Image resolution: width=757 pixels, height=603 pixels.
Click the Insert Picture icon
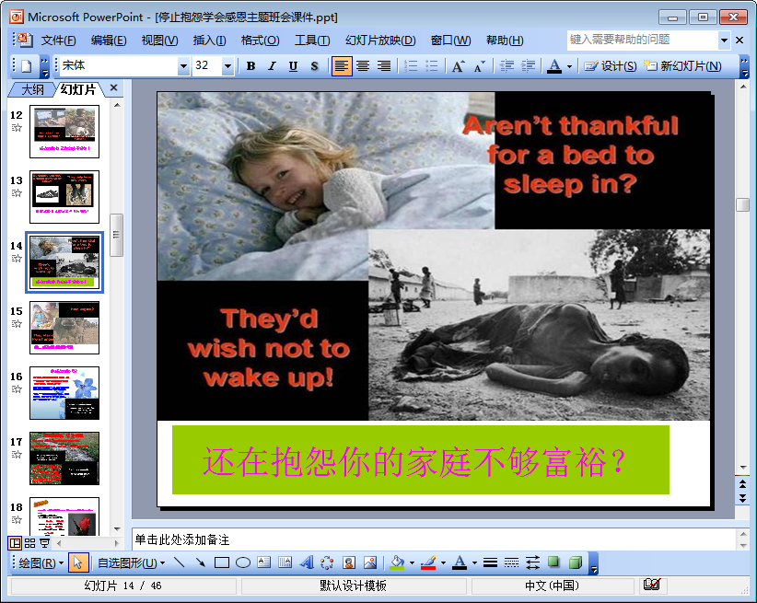coord(370,562)
